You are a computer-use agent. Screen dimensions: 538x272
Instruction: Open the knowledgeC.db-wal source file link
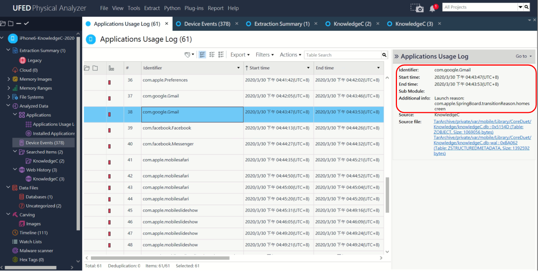point(482,145)
